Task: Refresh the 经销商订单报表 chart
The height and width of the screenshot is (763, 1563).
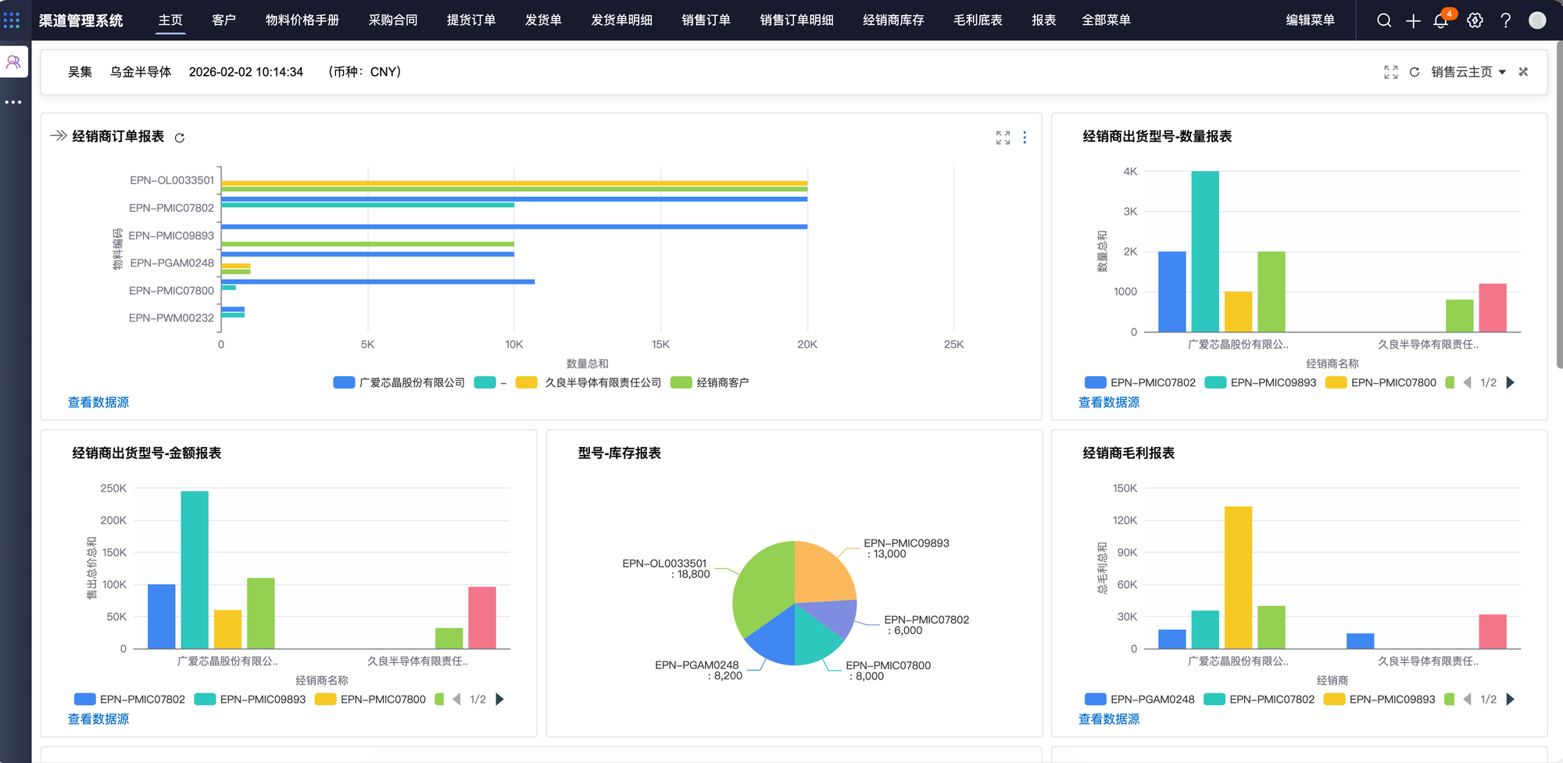Action: tap(180, 138)
